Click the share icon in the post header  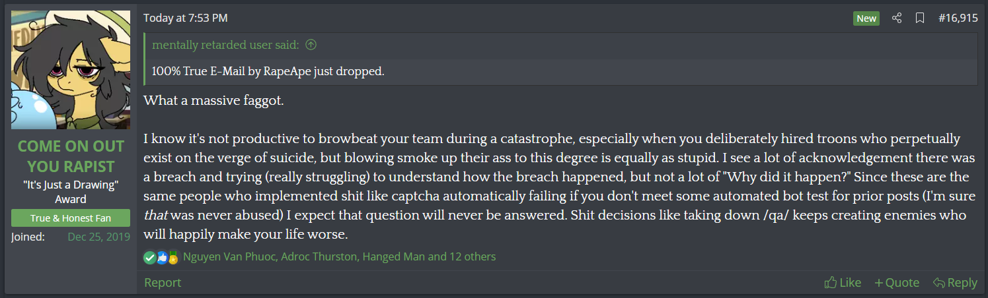[897, 18]
